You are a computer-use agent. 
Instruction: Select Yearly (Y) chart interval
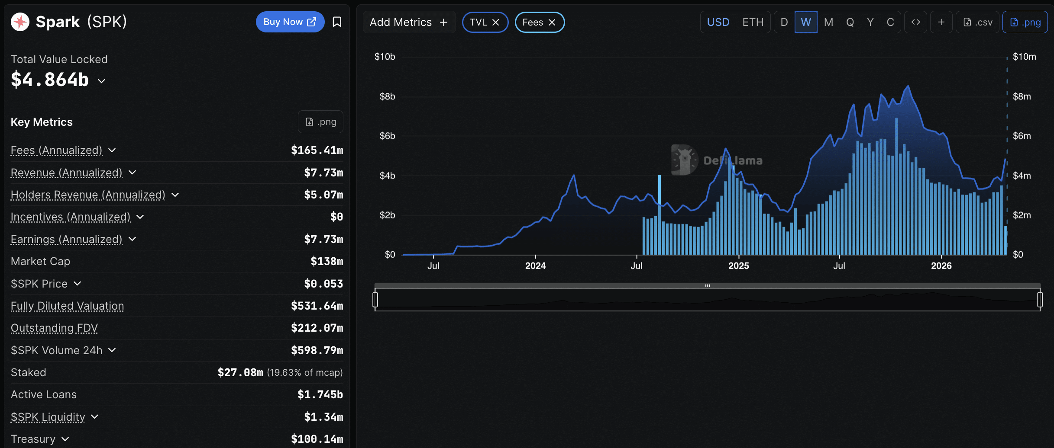pyautogui.click(x=870, y=22)
